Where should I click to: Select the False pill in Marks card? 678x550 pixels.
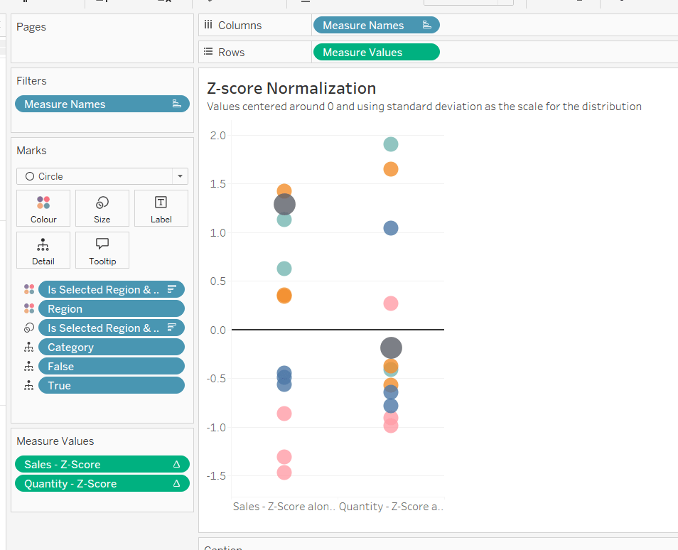click(111, 367)
